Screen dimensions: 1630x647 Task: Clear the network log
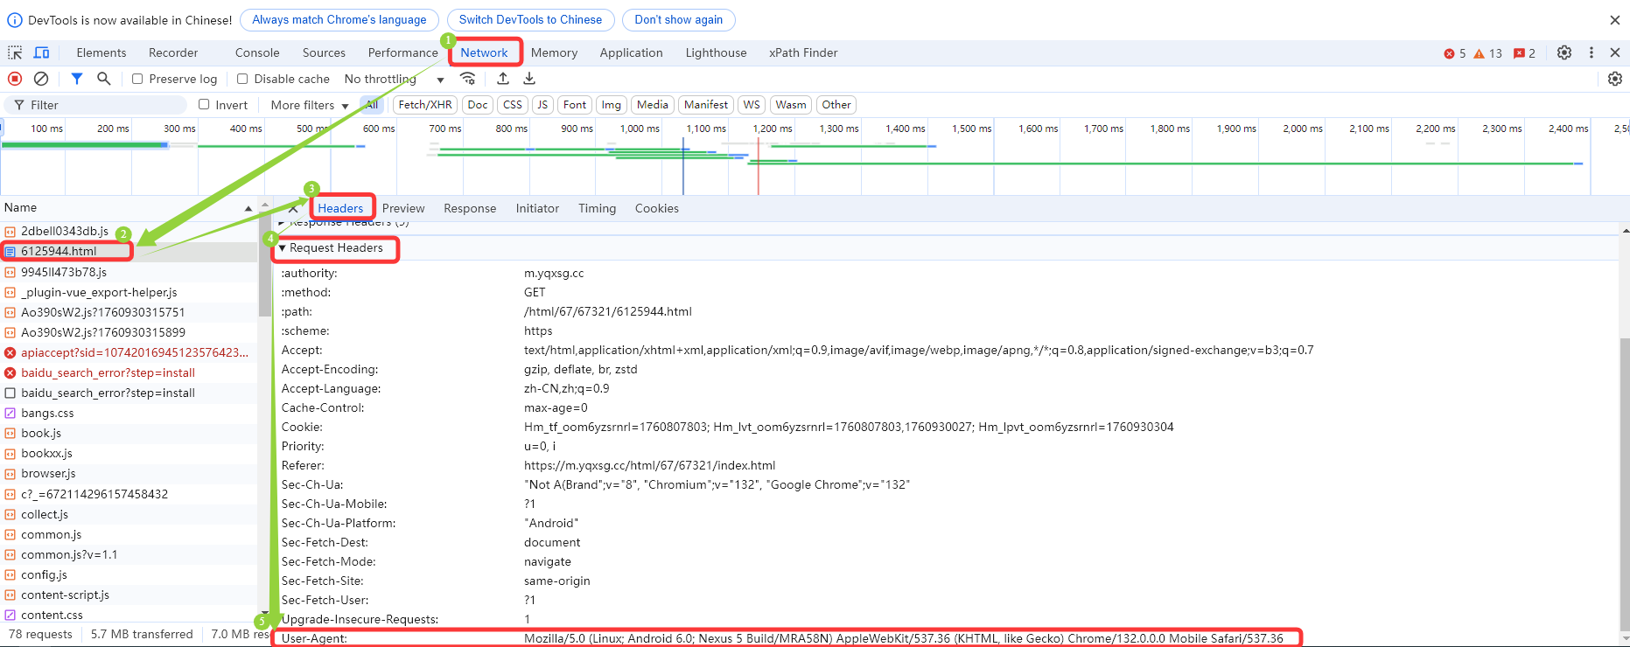41,79
